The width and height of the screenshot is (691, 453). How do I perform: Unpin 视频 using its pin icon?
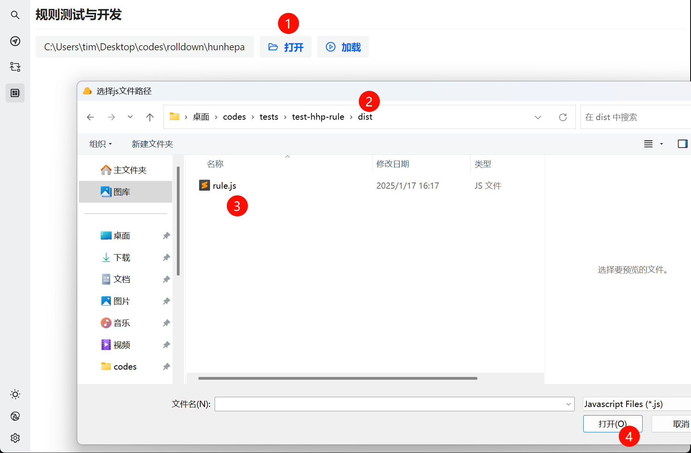166,345
